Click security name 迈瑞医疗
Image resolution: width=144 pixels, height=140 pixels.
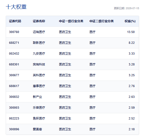(39, 32)
